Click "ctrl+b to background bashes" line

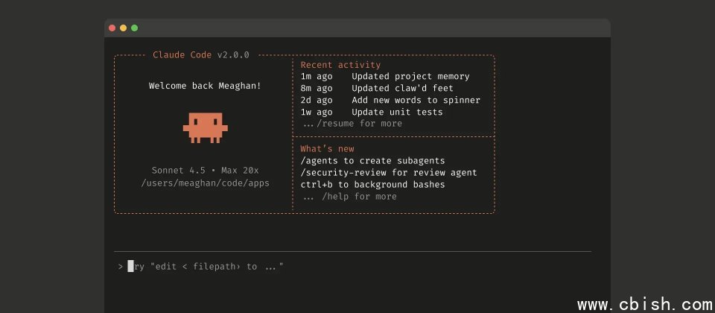pos(372,185)
